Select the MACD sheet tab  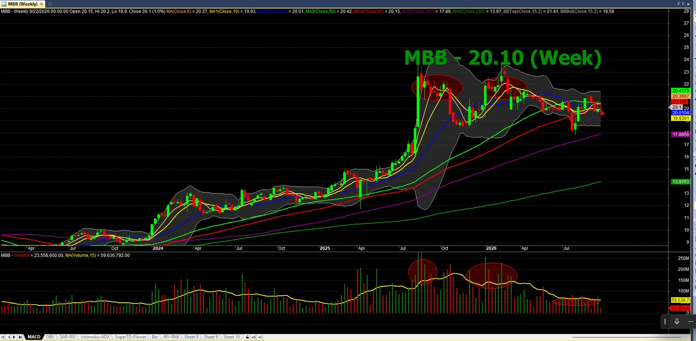click(34, 337)
